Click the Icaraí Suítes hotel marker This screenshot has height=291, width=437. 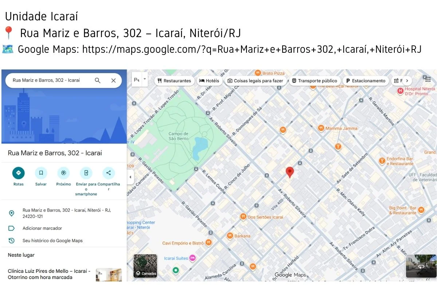tap(193, 258)
